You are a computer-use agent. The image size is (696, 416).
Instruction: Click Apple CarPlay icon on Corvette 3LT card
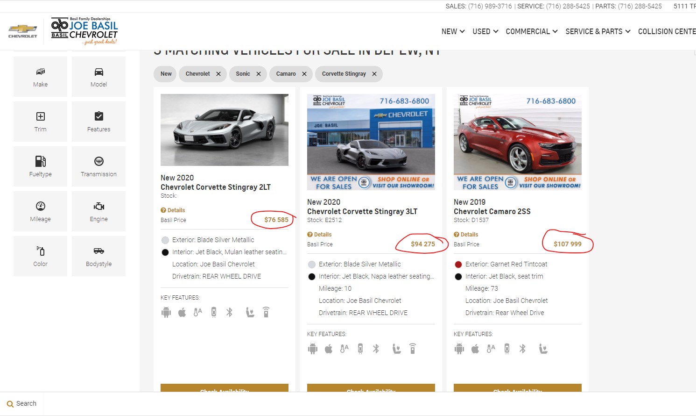(x=329, y=349)
